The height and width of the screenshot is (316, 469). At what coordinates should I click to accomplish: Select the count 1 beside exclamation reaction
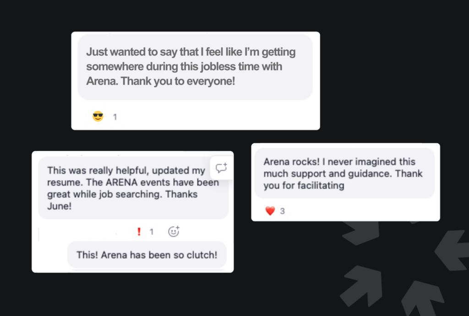tap(152, 232)
